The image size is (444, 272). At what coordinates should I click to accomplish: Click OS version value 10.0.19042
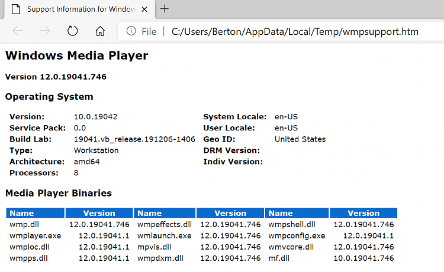coord(95,117)
